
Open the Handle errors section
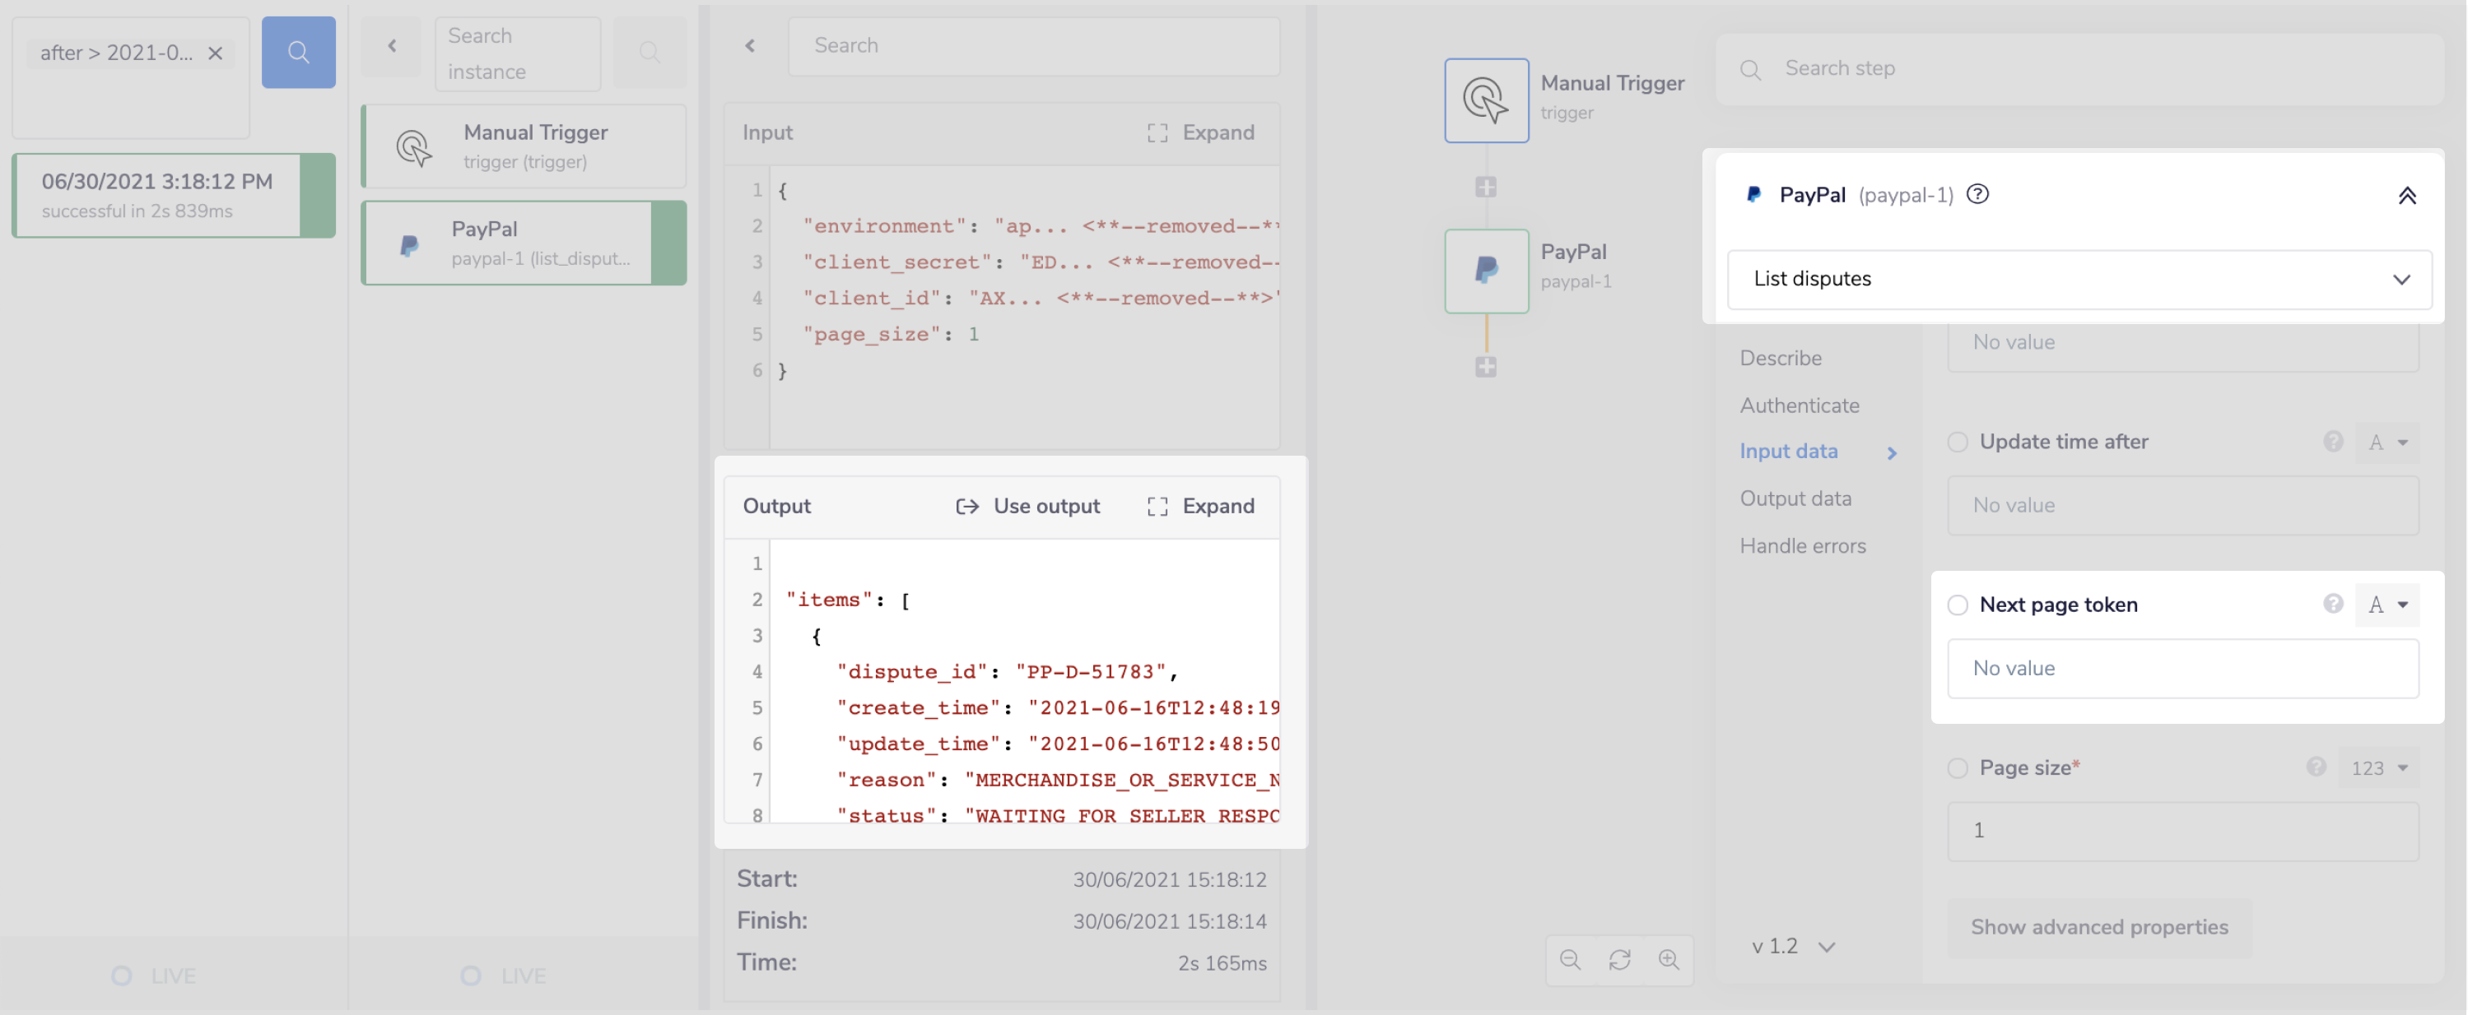click(1802, 546)
